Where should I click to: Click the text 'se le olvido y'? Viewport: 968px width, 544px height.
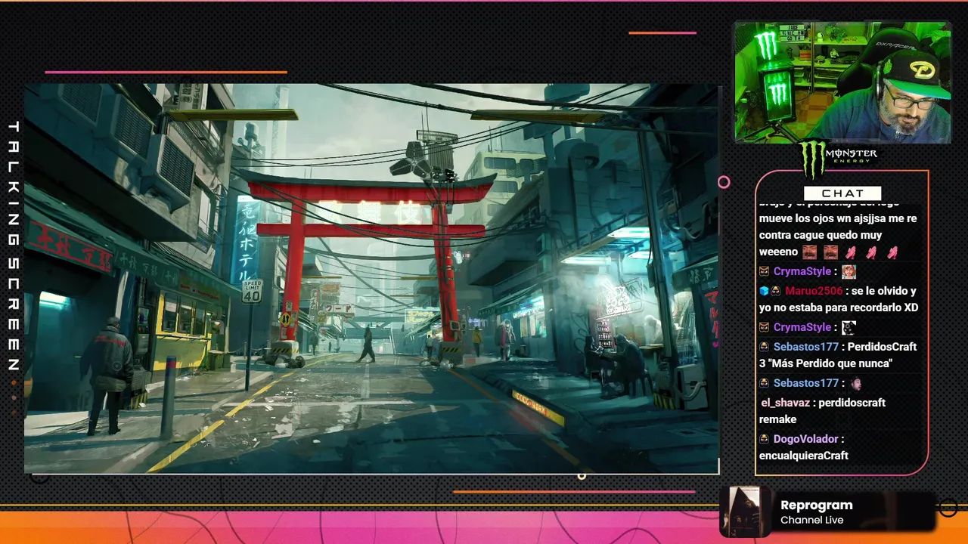884,291
